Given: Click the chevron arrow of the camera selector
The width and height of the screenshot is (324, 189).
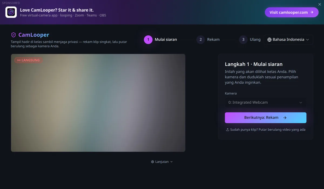Looking at the screenshot, I should coord(301,103).
